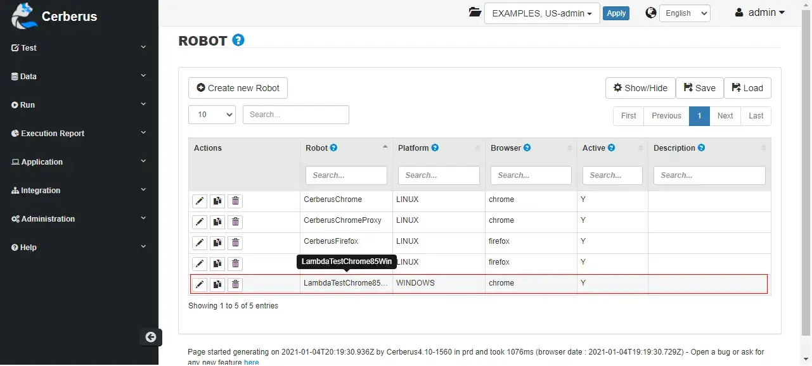Change entries shown using the 10 dropdown
This screenshot has height=366, width=812.
point(212,115)
